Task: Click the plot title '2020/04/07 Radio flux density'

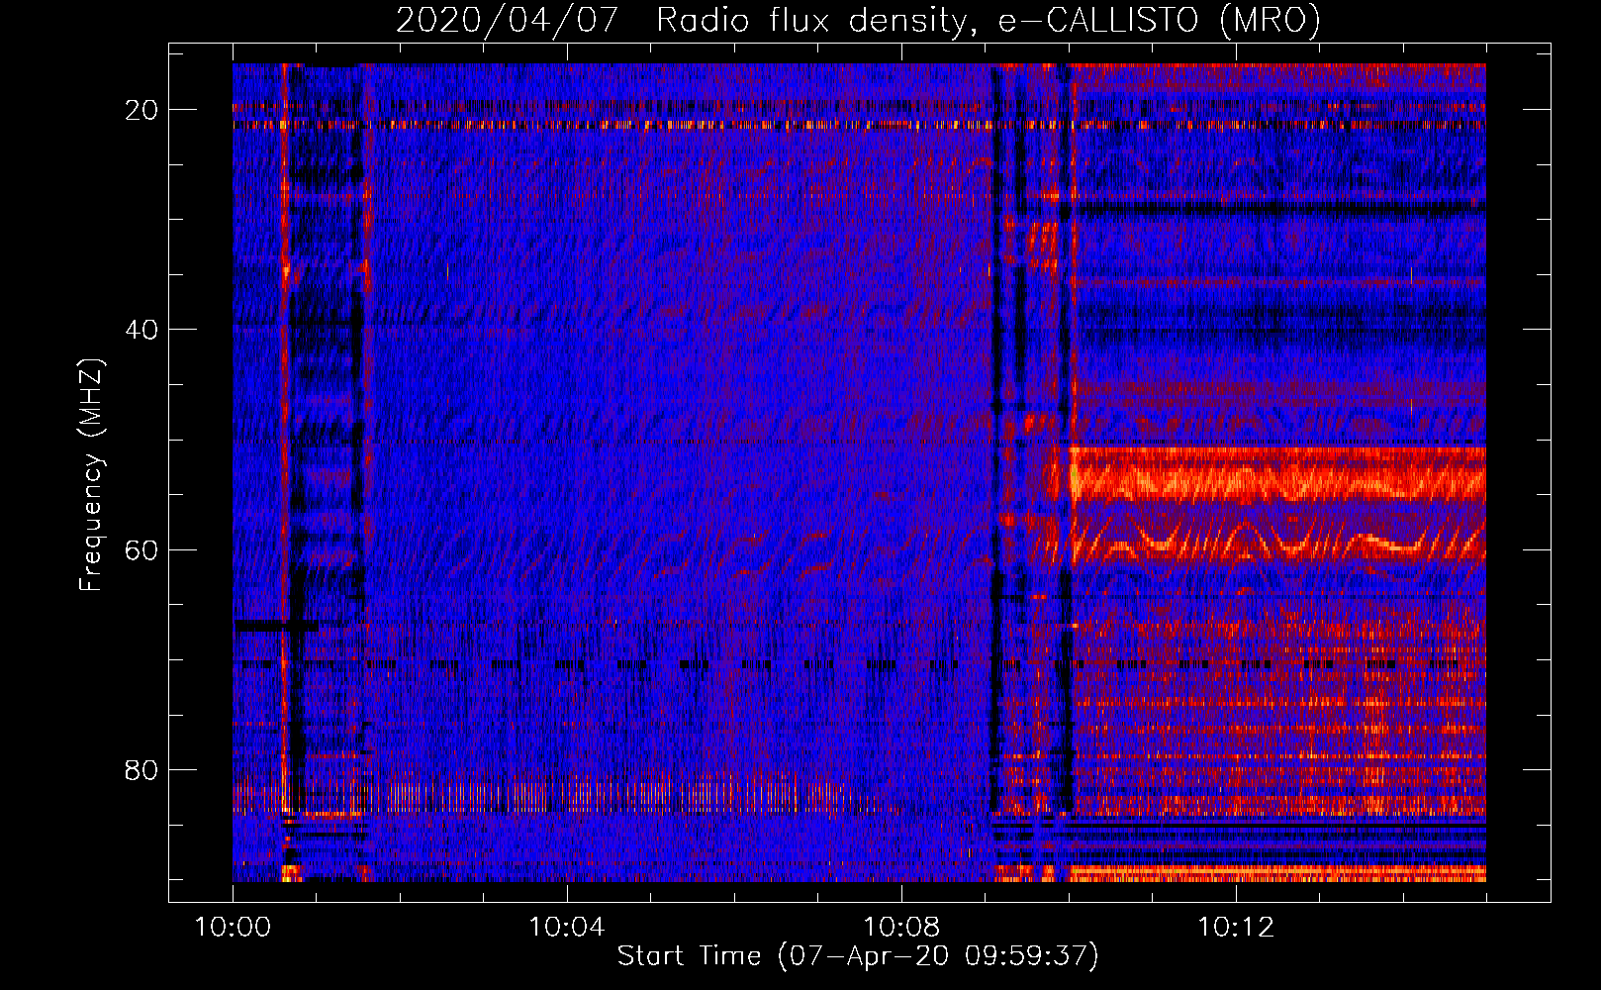Action: pyautogui.click(x=858, y=21)
